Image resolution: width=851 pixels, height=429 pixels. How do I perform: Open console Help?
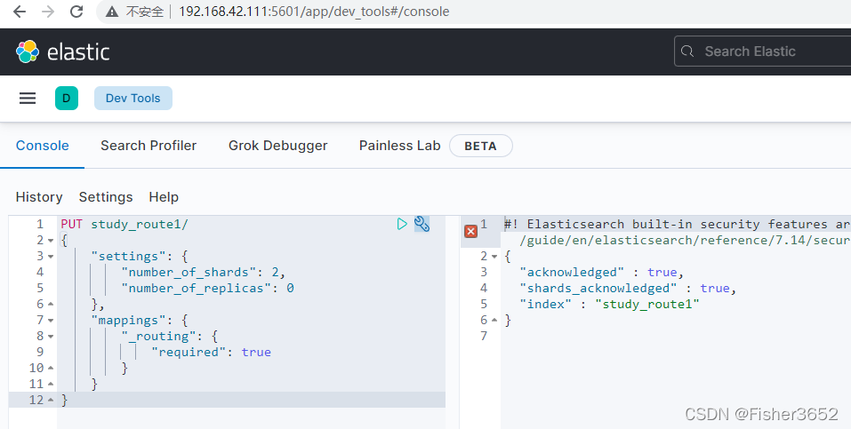coord(164,197)
